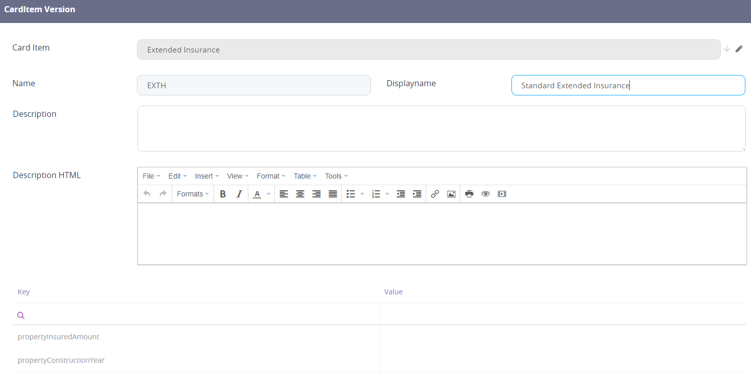This screenshot has height=375, width=751.
Task: Click the print icon in editor toolbar
Action: 469,194
